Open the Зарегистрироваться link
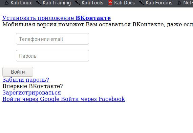 (x=31, y=92)
